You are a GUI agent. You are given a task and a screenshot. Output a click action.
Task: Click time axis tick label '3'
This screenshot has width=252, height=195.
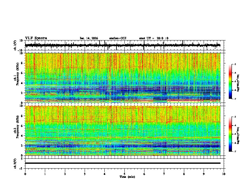85,174
